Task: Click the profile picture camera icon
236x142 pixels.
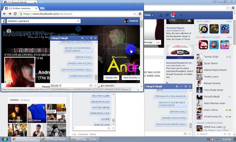Action: coord(9,83)
